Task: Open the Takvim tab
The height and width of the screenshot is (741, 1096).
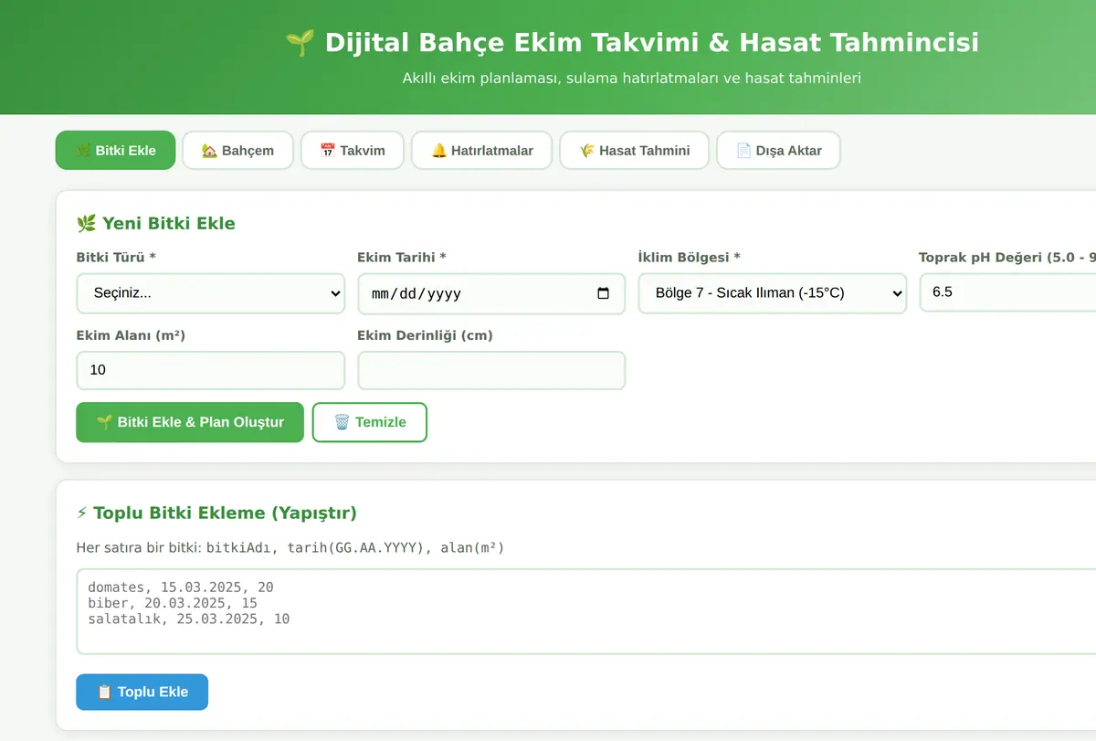Action: coord(353,150)
